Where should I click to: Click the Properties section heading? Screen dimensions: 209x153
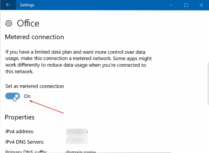coord(19,117)
